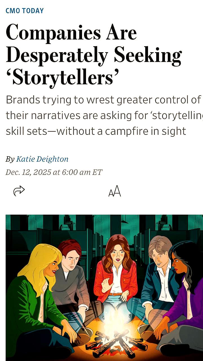Click the 'their narratives are asking' subheadline line
203x361 pixels.
tap(103, 115)
